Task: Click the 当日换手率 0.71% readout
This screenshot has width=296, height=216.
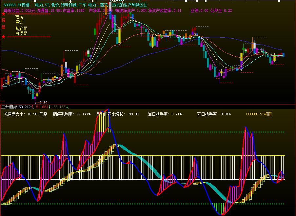Action: coord(165,114)
